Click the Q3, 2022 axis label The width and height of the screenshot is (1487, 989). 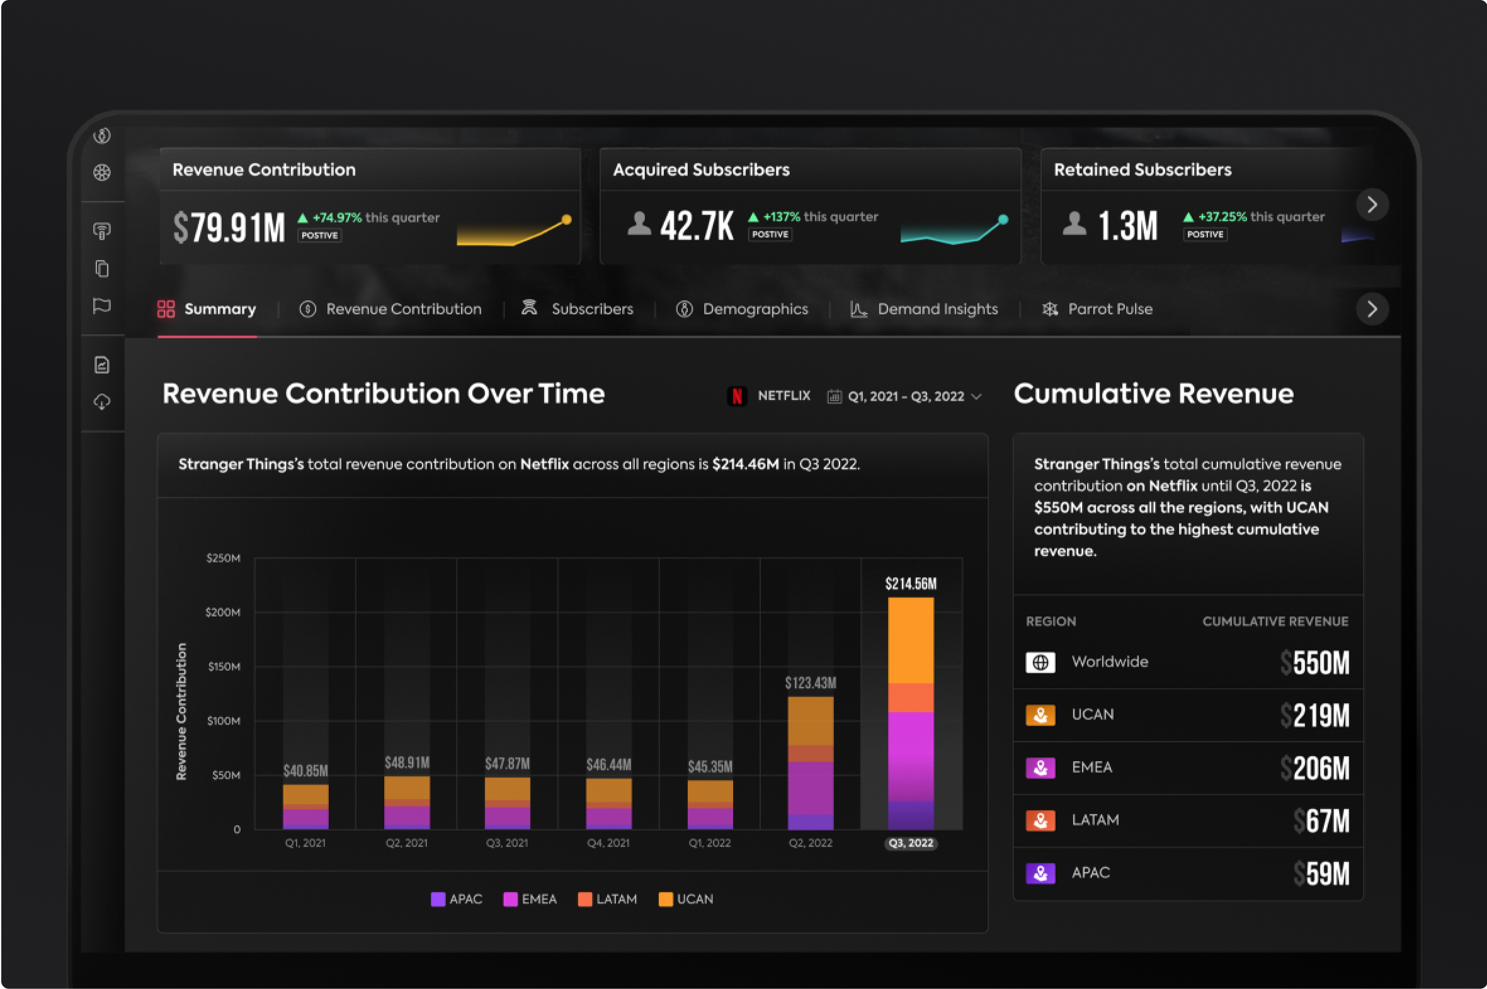click(x=911, y=844)
